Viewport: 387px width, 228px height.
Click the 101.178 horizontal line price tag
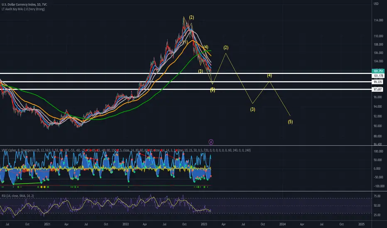point(378,76)
